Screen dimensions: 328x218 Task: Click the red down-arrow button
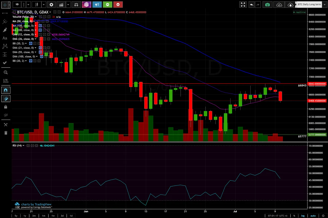pyautogui.click(x=118, y=5)
